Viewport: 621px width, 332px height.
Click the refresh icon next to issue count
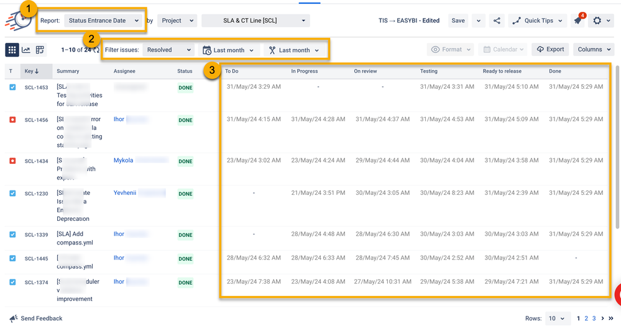96,50
